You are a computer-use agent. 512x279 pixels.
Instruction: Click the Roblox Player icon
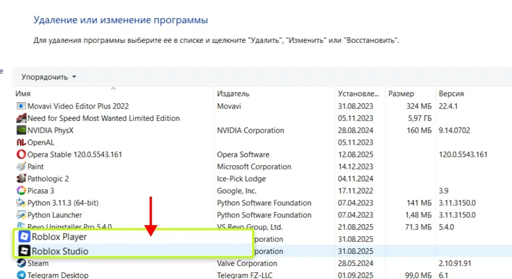[24, 236]
